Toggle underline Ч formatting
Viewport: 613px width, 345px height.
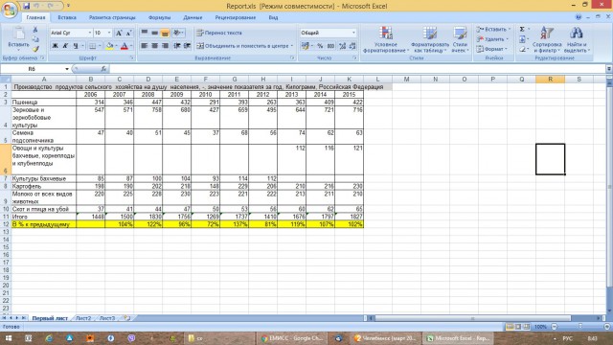[x=76, y=46]
